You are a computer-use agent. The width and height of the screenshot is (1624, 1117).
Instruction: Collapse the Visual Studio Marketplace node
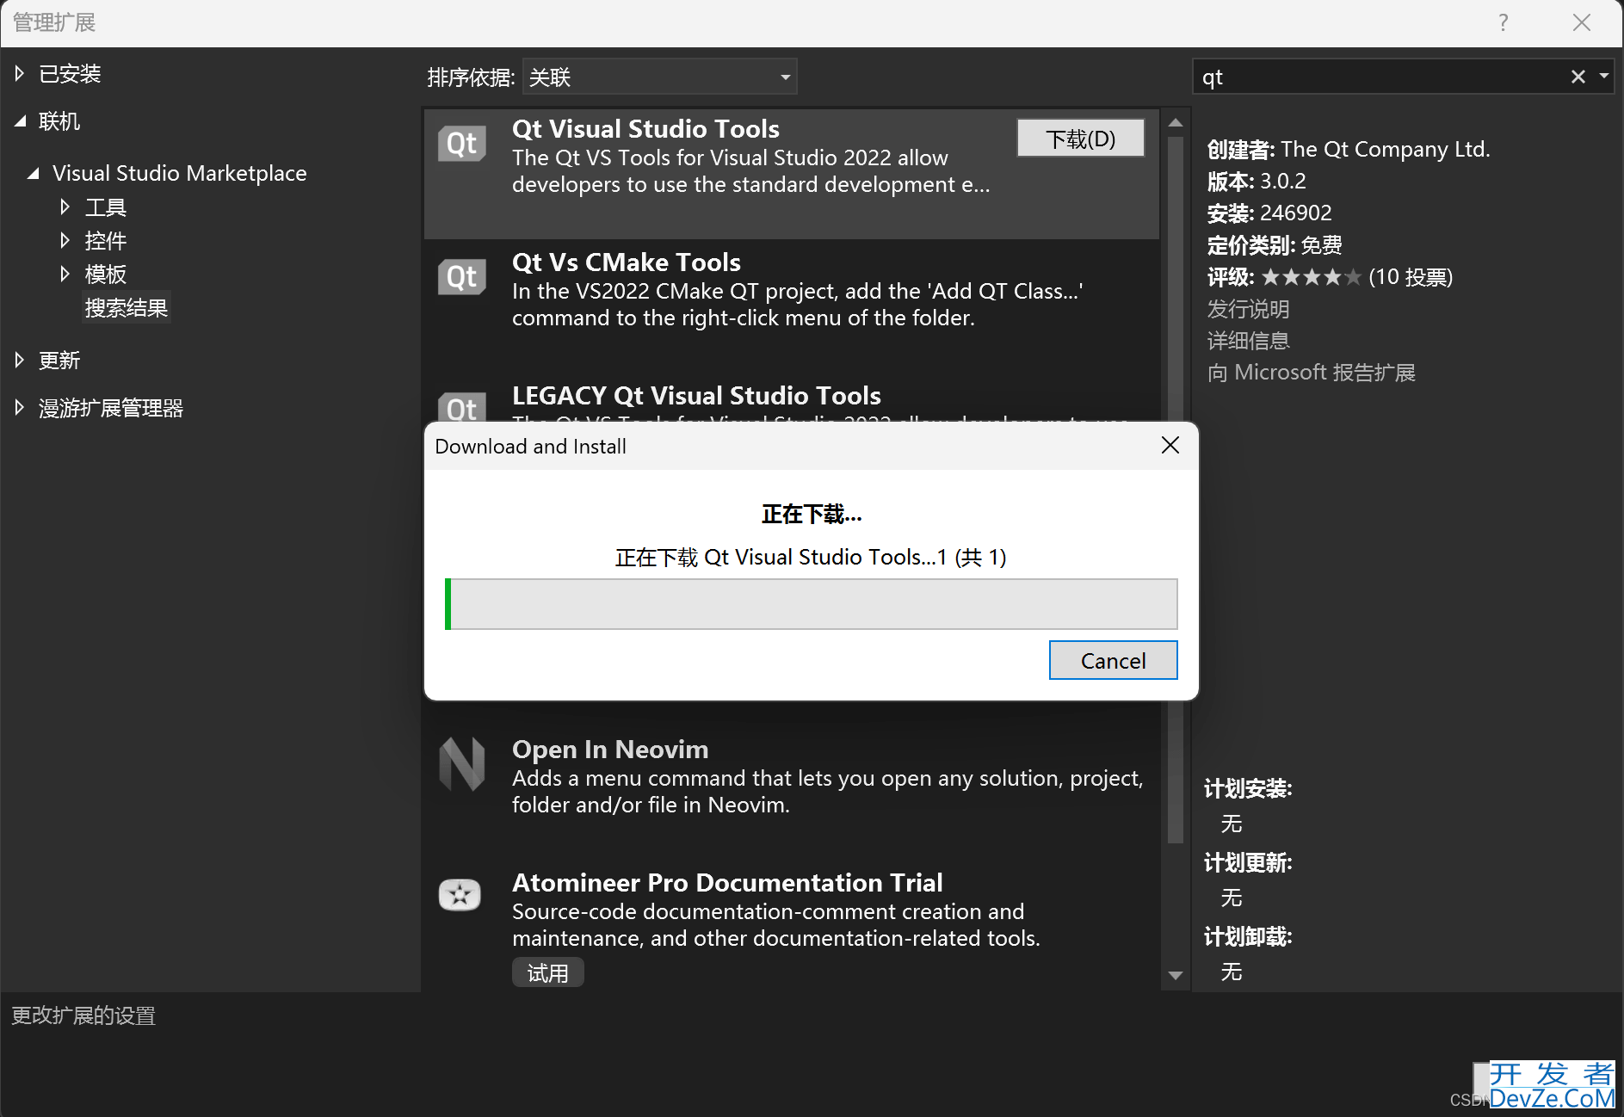(34, 173)
